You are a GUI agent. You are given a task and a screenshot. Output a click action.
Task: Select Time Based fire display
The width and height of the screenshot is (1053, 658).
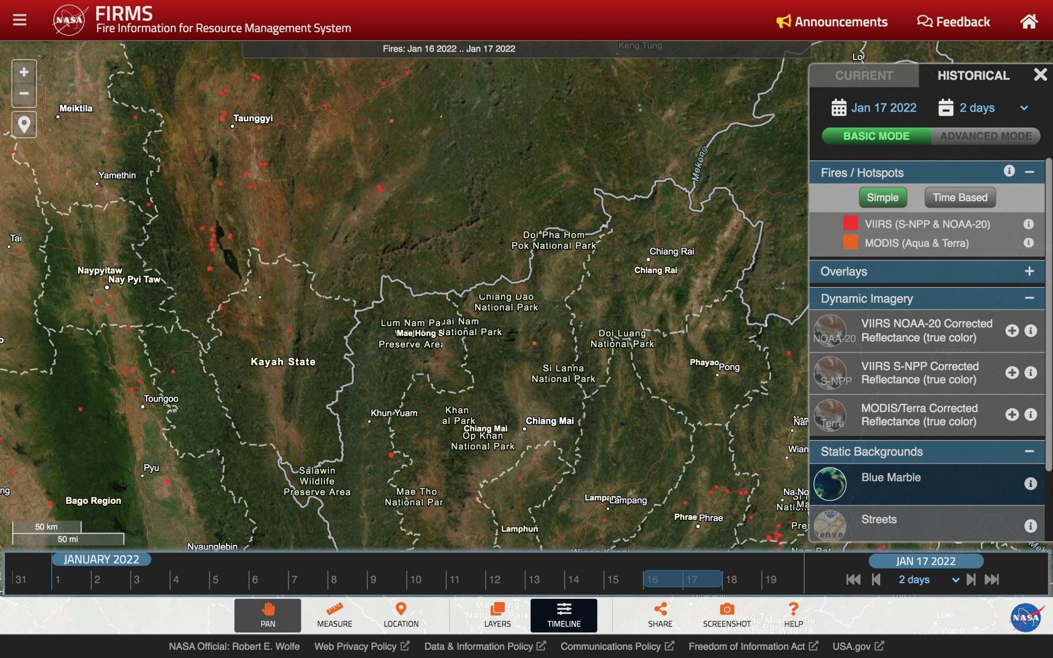(x=959, y=197)
